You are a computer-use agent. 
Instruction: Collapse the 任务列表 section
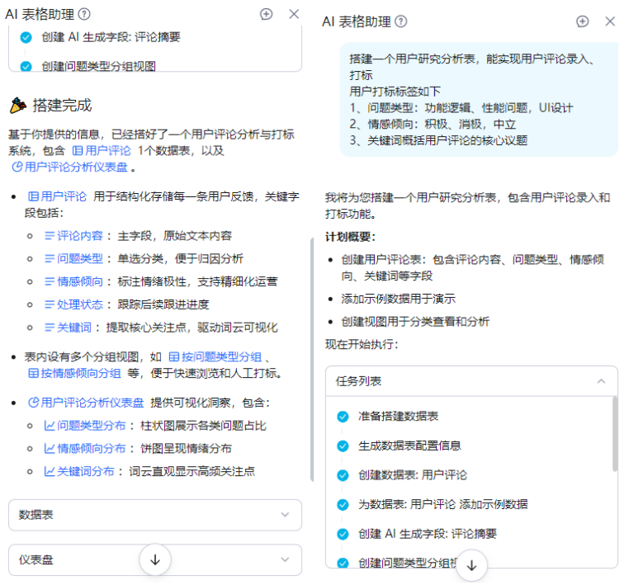[x=601, y=381]
